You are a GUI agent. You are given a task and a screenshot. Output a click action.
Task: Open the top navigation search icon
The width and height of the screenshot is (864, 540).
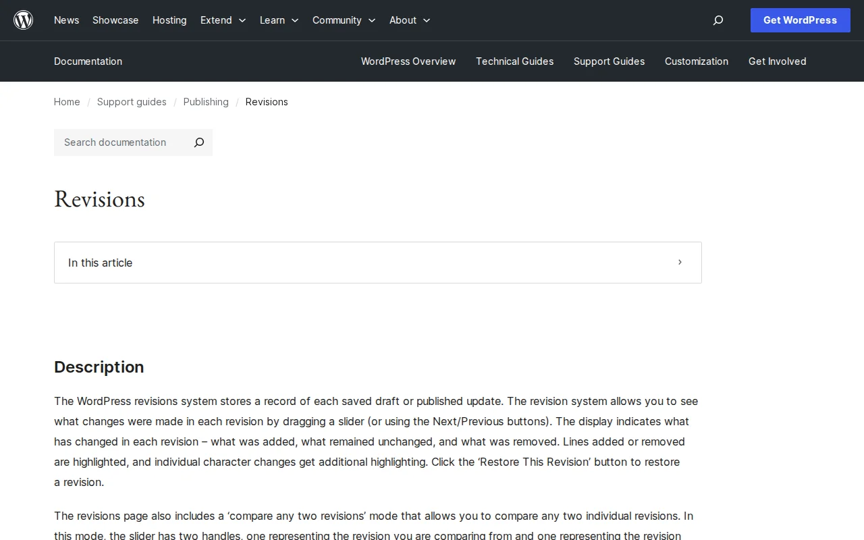(718, 20)
